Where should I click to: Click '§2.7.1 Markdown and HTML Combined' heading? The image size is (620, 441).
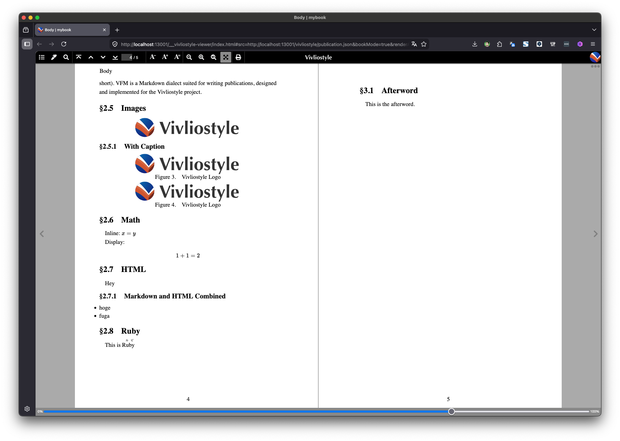[x=162, y=296]
